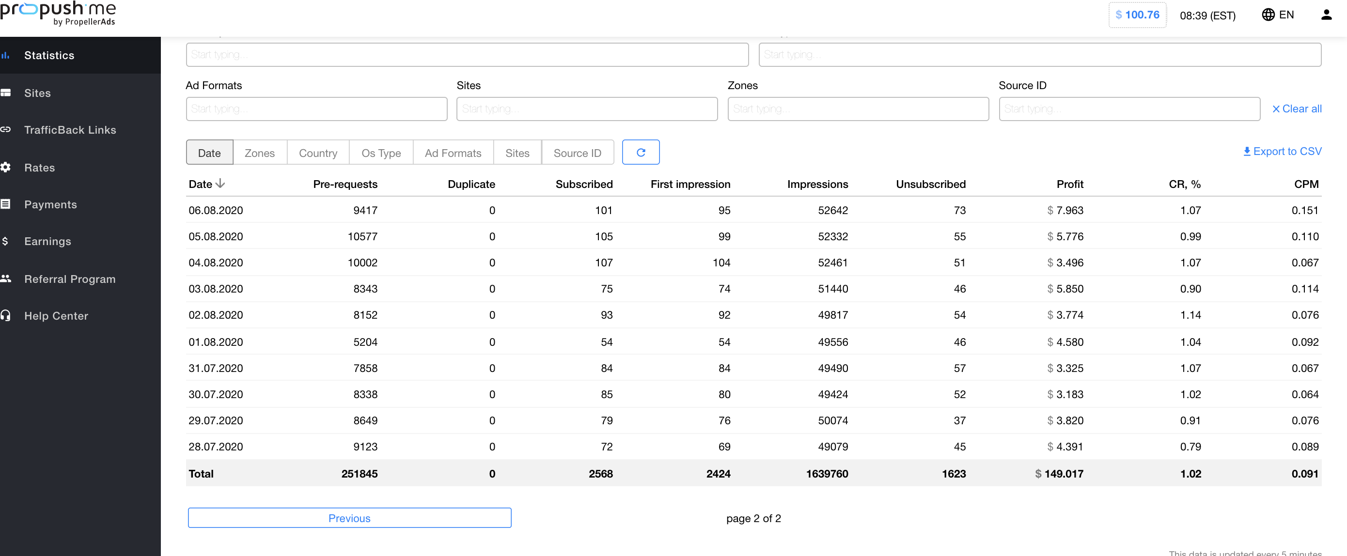
Task: Click the refresh icon button
Action: tap(640, 153)
